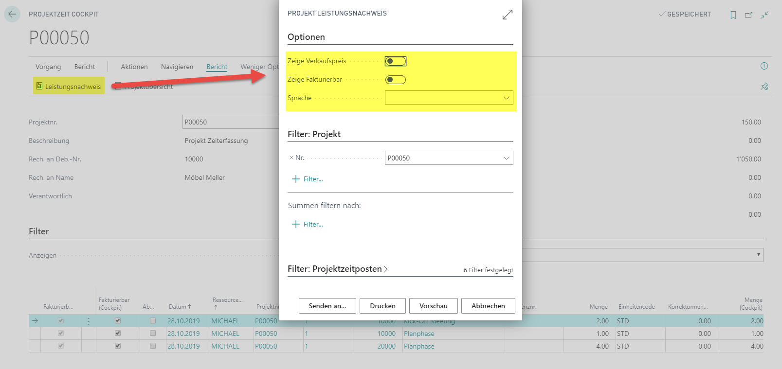Click the plus icon under Filter: Projekt

tap(295, 179)
